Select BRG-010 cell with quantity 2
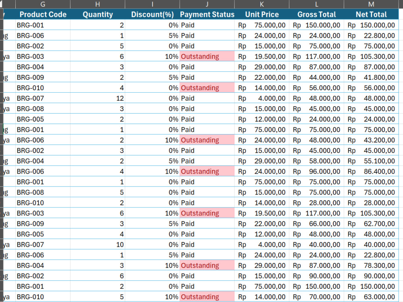403x302 pixels. pos(43,203)
